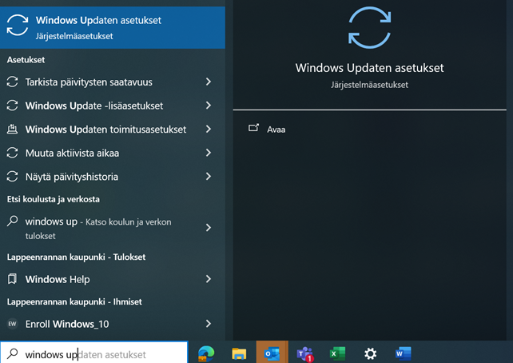Click Avaa to open Windows Update settings
This screenshot has height=363, width=513.
coord(276,130)
